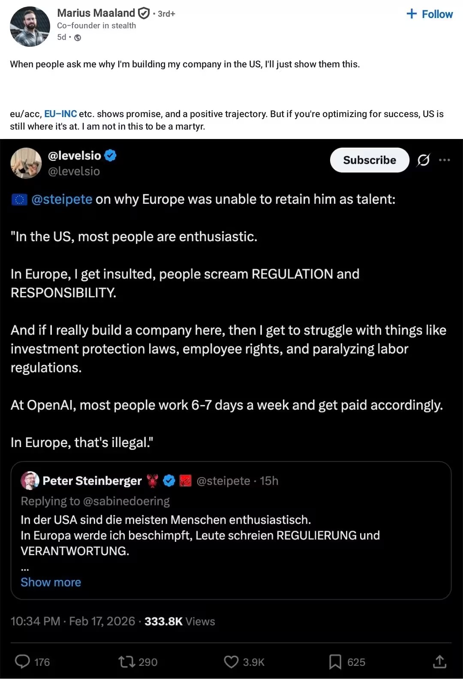Click levelsio's blue verified checkmark
Screen dimensions: 463x680
pos(111,155)
